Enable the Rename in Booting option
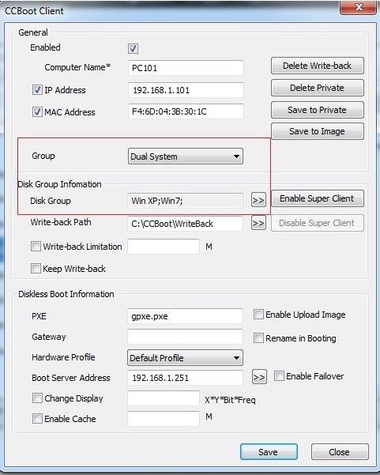 [258, 337]
